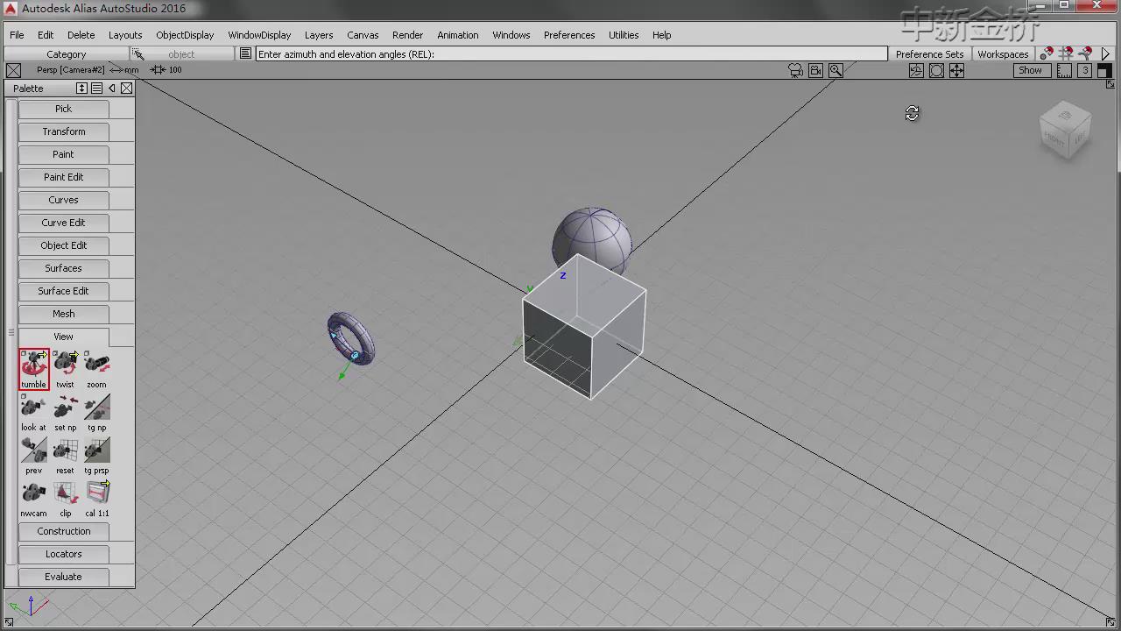Select the clip plane tool
Image resolution: width=1121 pixels, height=631 pixels.
(66, 498)
